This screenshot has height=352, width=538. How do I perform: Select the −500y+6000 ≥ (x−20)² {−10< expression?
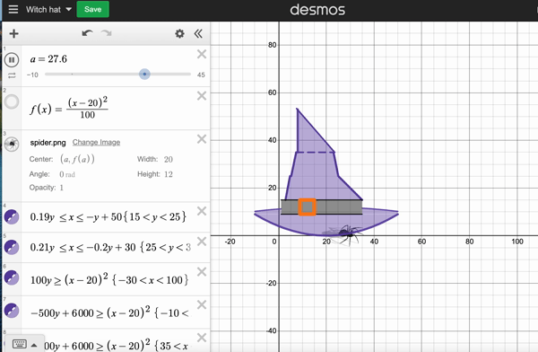(109, 312)
